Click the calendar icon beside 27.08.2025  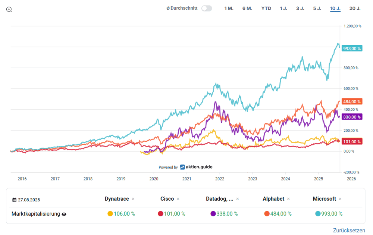[x=14, y=200]
